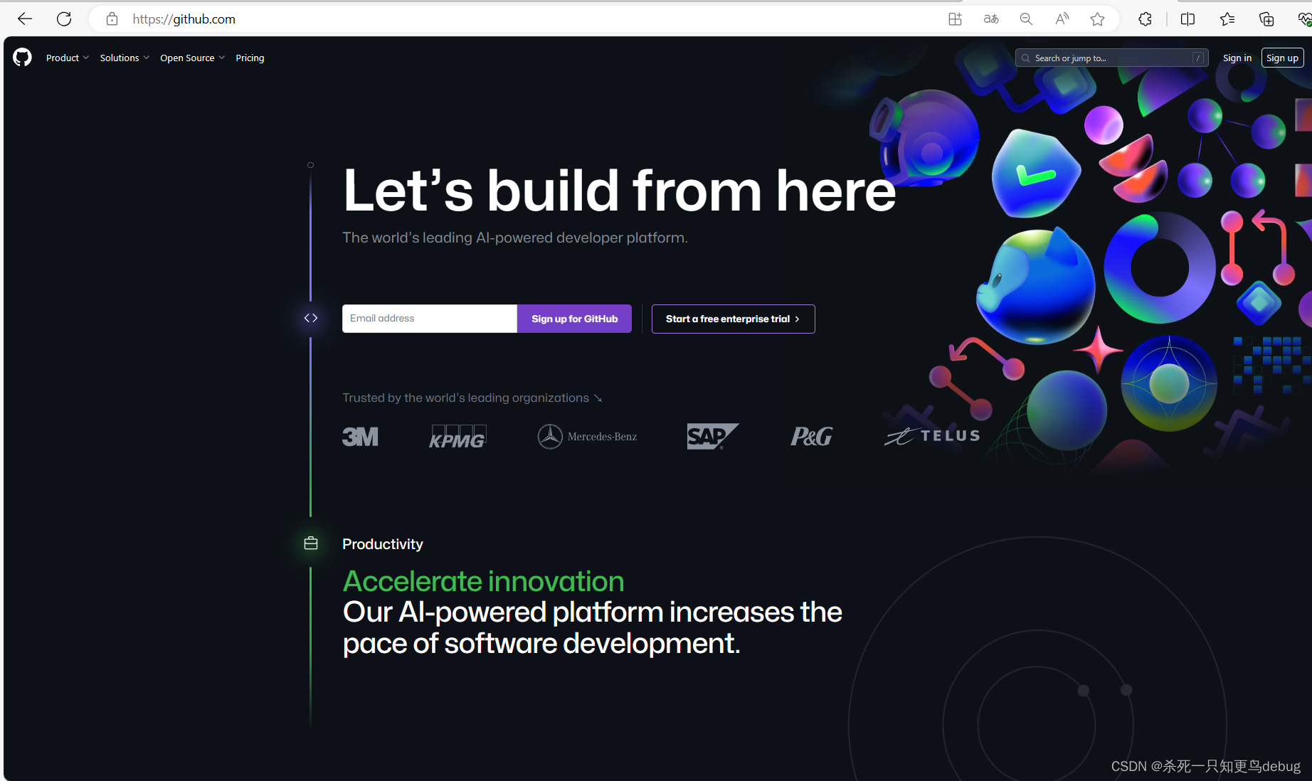
Task: Expand the Solutions dropdown menu
Action: coord(125,58)
